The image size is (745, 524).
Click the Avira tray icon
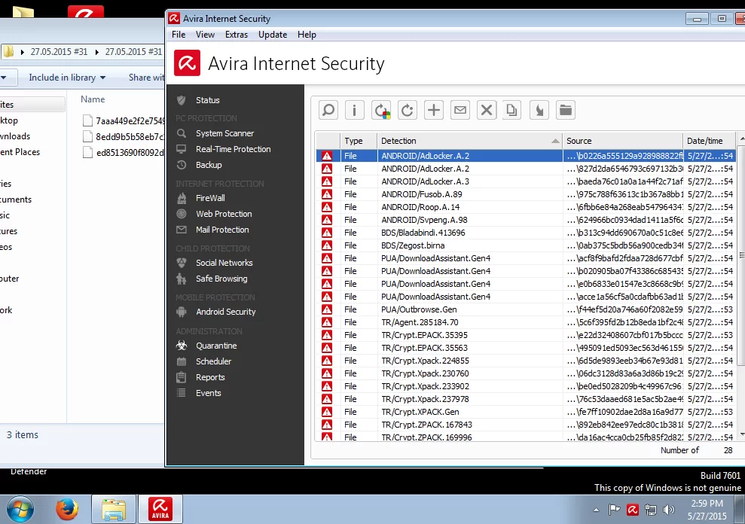click(x=633, y=510)
